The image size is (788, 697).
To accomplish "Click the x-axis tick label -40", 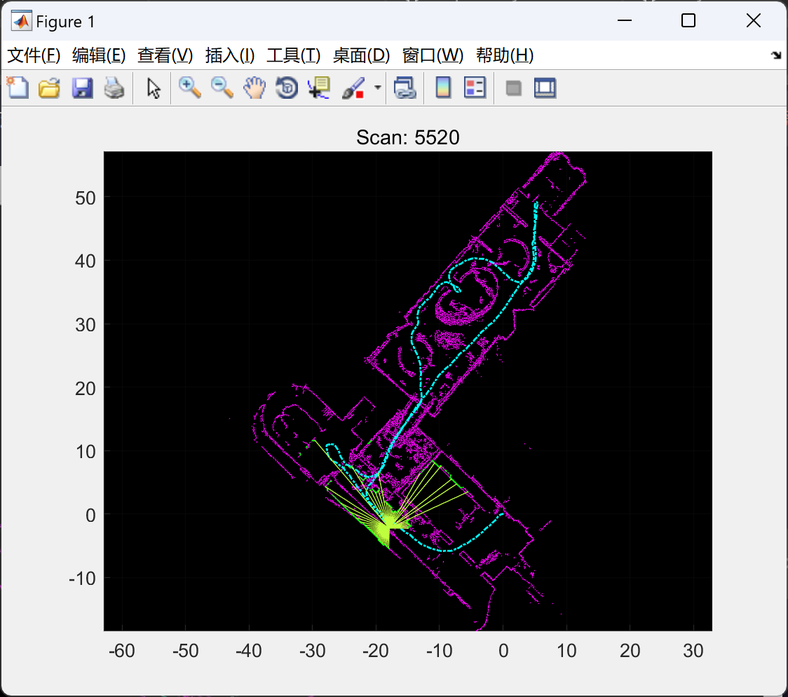I will click(249, 651).
